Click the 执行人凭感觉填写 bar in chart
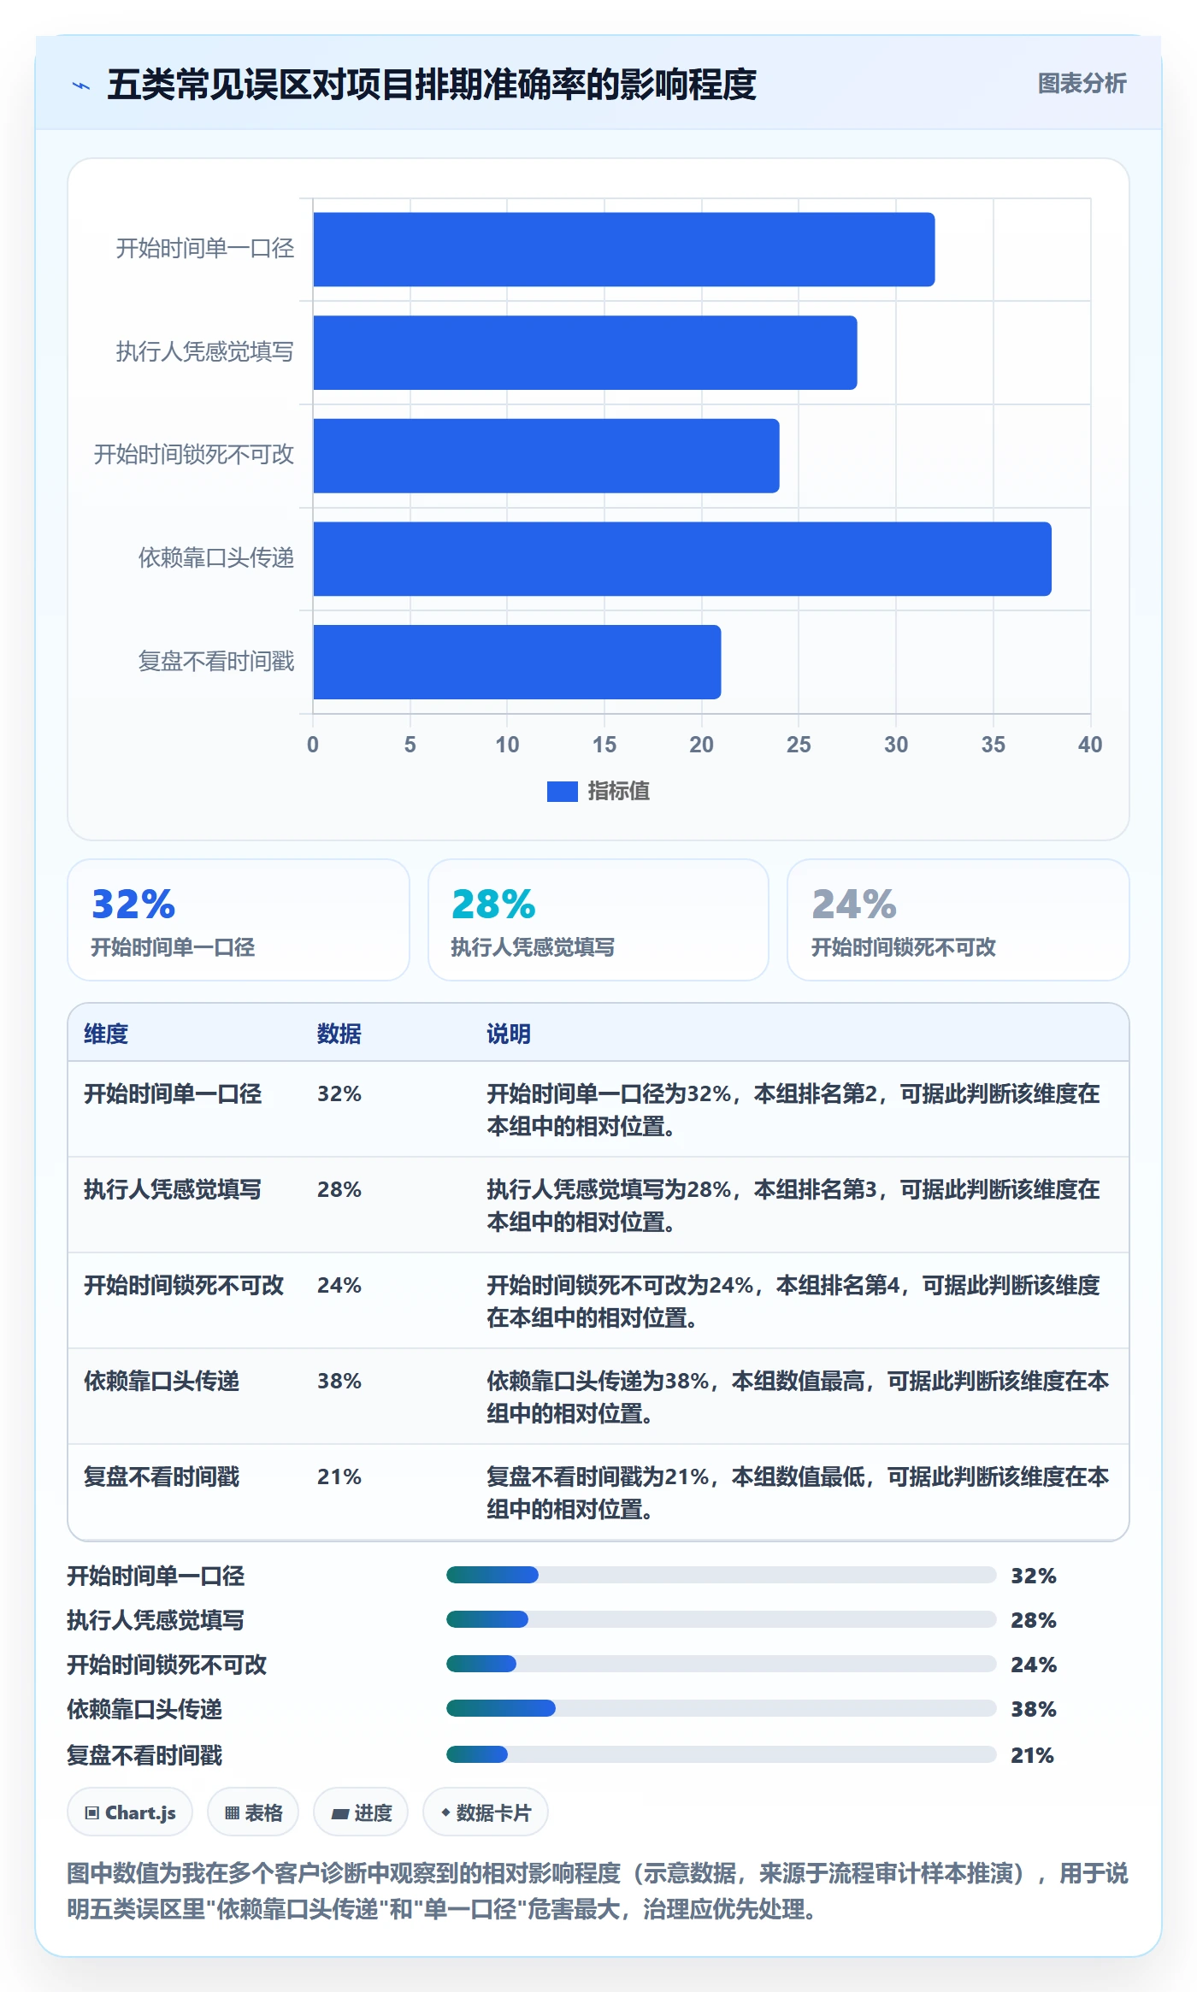Screen dimensions: 1197x1992 tap(585, 353)
